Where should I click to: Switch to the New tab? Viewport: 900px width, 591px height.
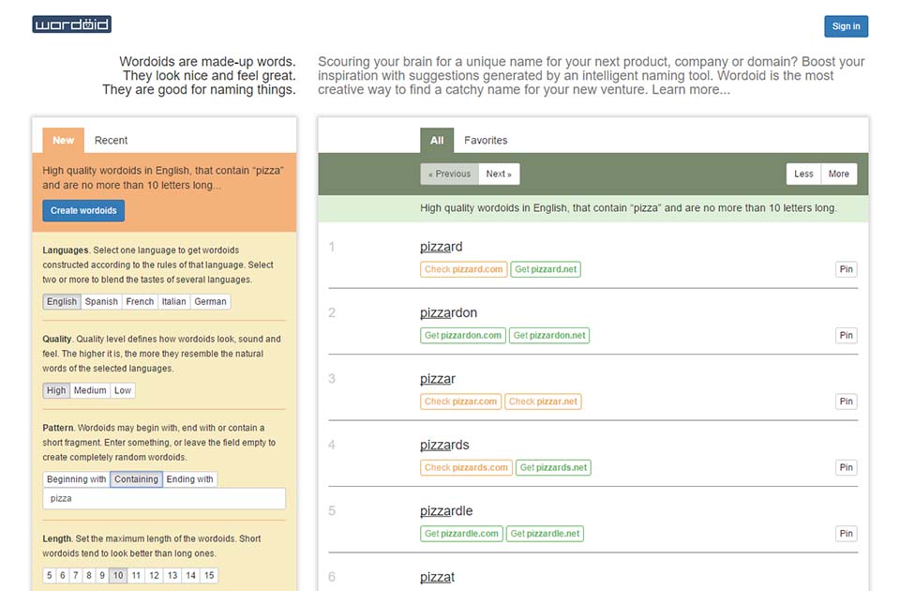click(63, 140)
